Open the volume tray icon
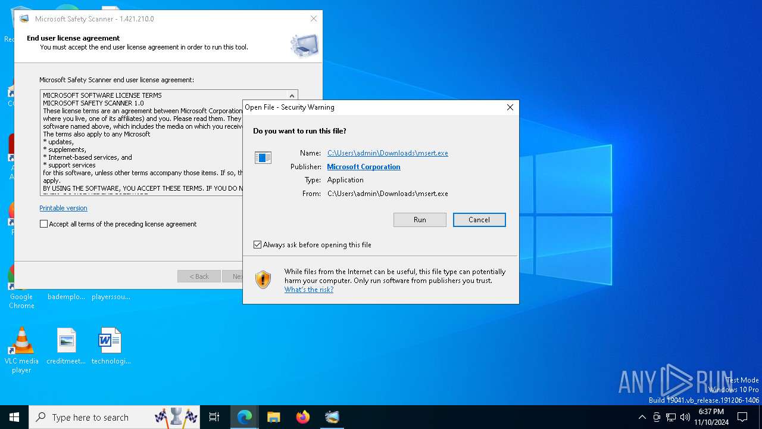This screenshot has height=429, width=762. 685,417
